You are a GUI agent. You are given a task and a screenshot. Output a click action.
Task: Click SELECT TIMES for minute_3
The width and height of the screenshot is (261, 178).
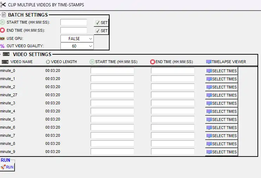coord(222,103)
